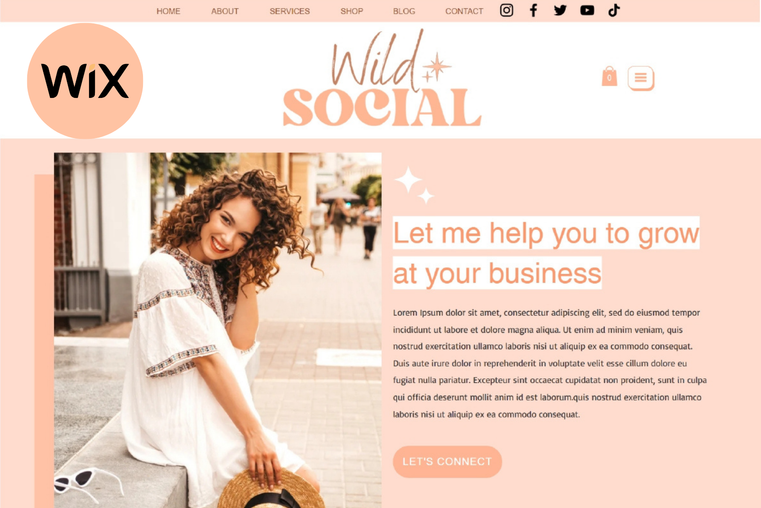
Task: Open the SHOP menu item
Action: pyautogui.click(x=352, y=11)
